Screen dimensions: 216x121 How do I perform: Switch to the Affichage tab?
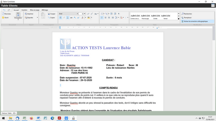[x=45, y=10]
